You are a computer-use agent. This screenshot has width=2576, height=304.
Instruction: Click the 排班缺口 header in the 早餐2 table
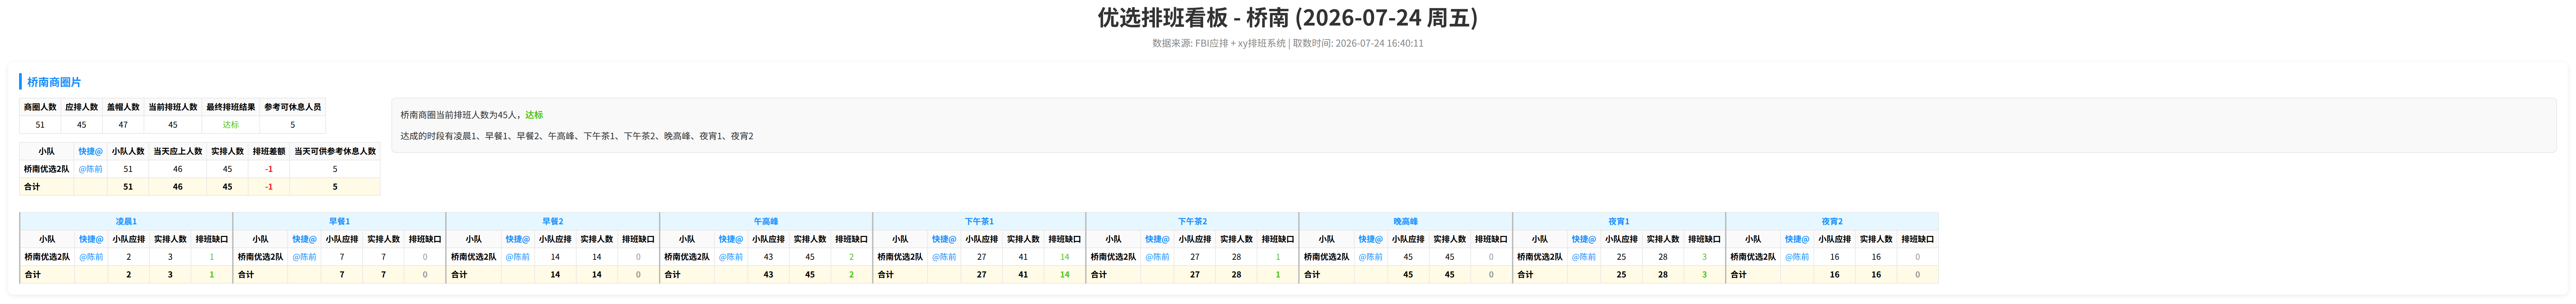click(x=638, y=239)
